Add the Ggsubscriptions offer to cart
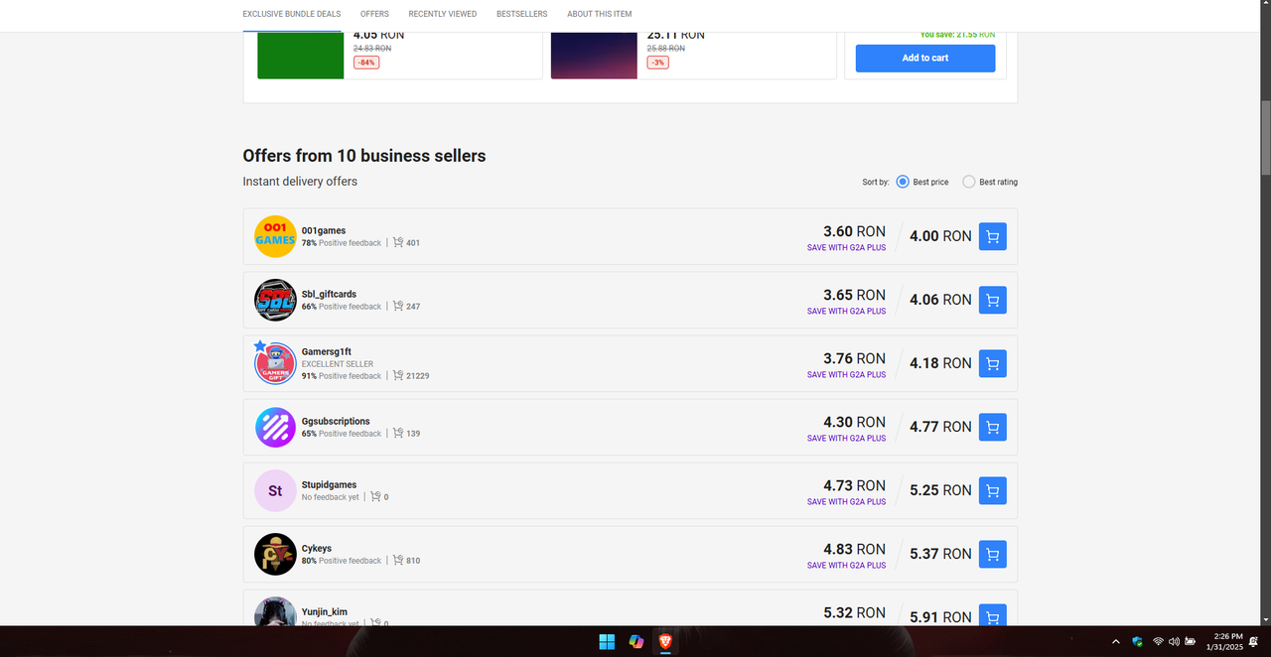 point(992,427)
